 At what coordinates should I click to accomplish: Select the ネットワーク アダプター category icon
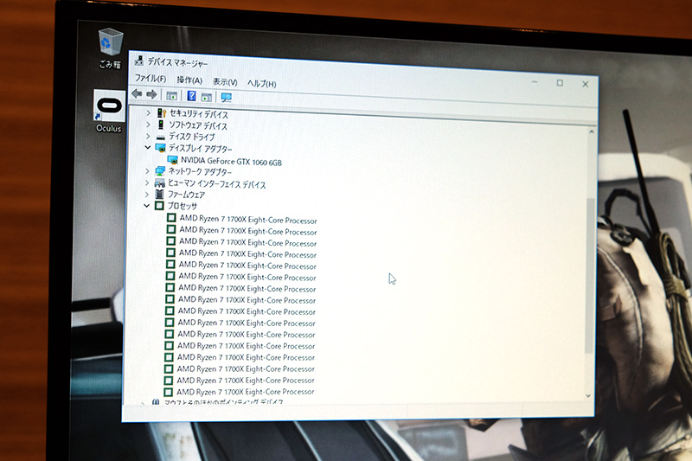[160, 170]
